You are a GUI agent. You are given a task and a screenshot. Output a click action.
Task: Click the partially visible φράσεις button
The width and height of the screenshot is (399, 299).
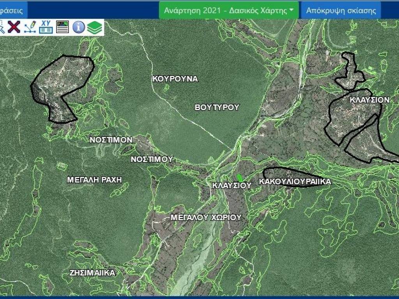(x=13, y=11)
